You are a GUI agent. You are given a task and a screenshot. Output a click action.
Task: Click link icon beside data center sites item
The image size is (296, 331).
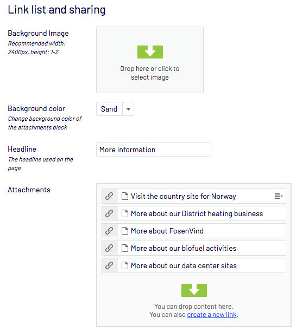[x=109, y=265]
